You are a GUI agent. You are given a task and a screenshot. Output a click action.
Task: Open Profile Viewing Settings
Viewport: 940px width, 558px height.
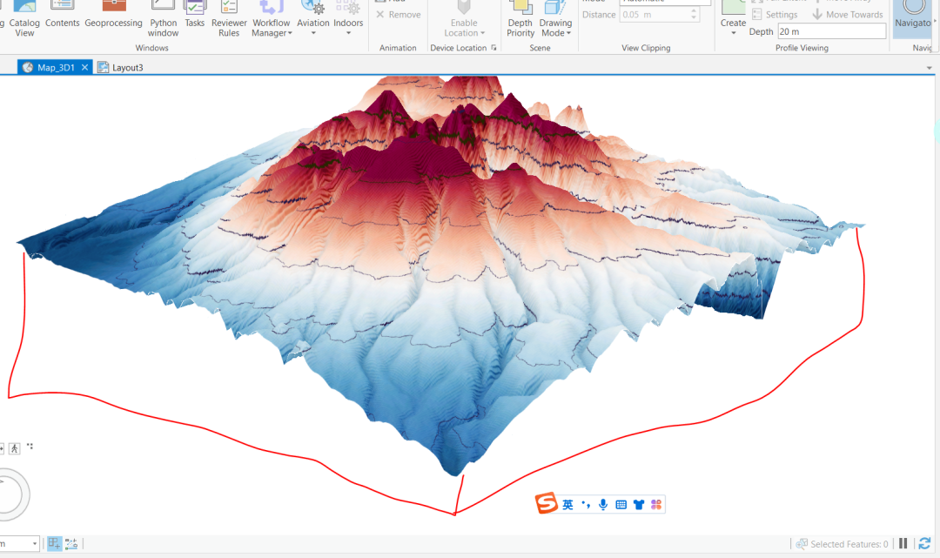click(775, 15)
